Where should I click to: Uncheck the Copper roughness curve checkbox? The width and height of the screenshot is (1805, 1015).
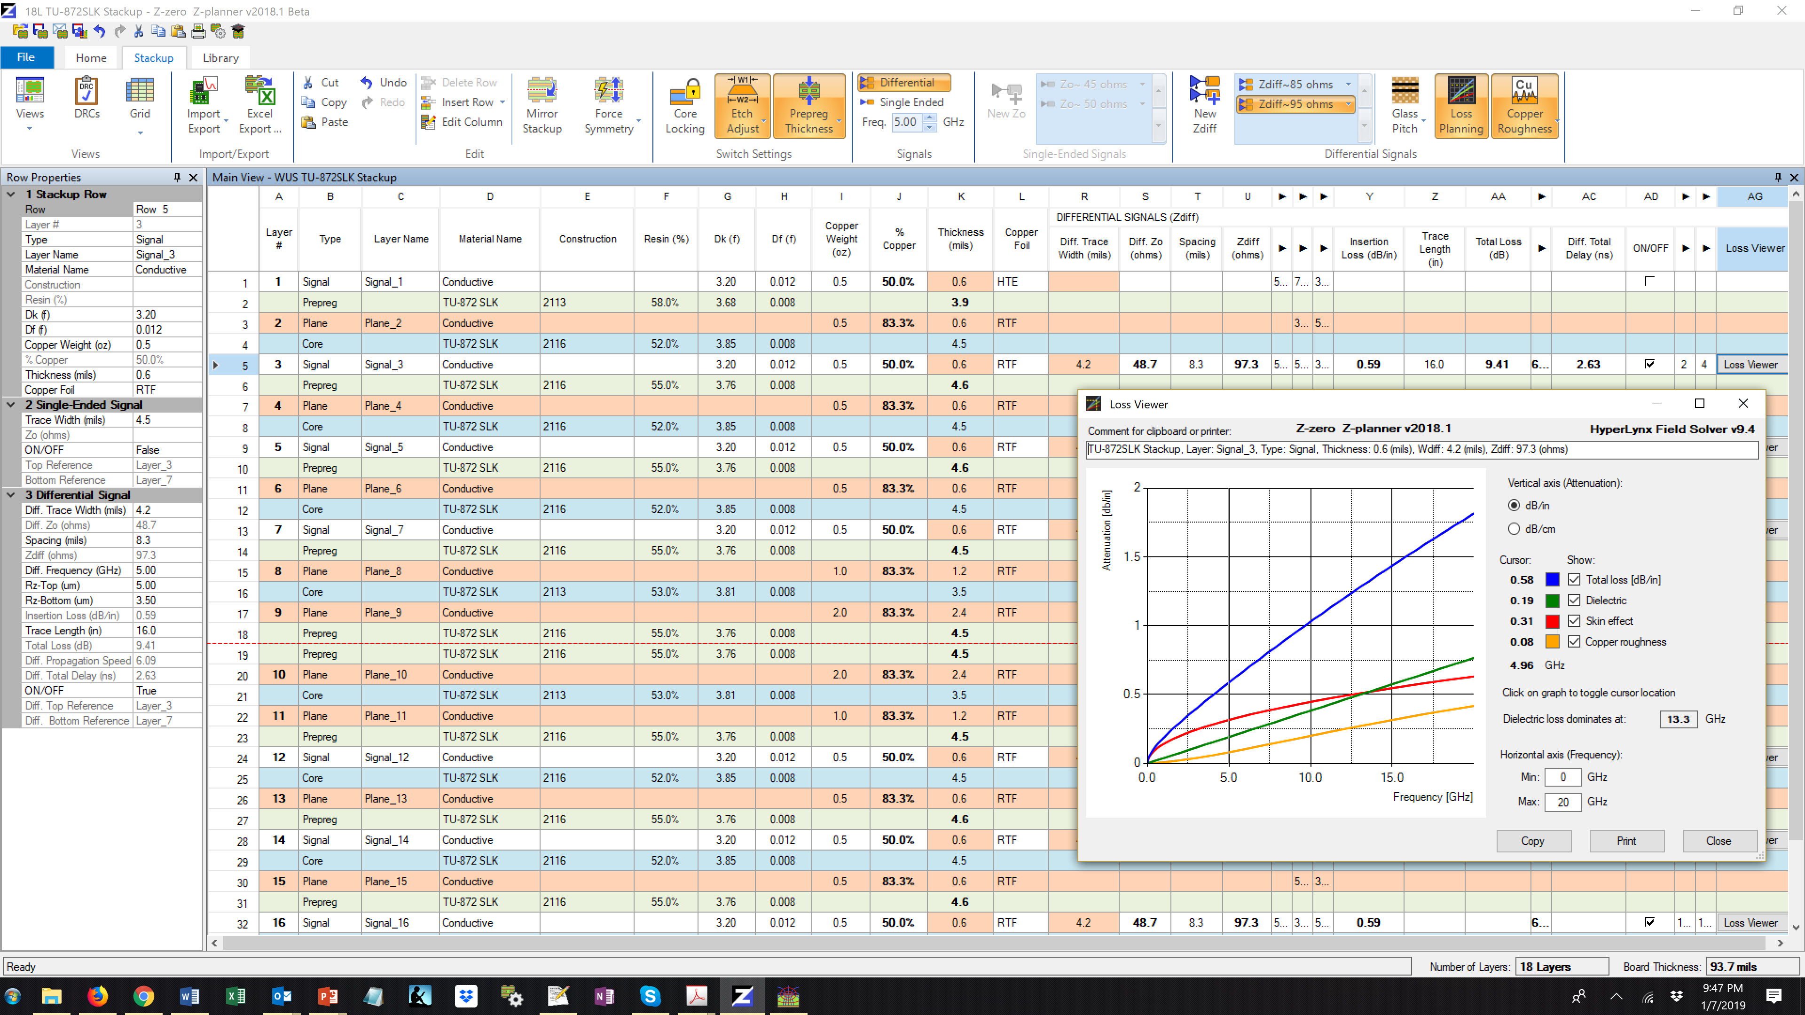1574,641
